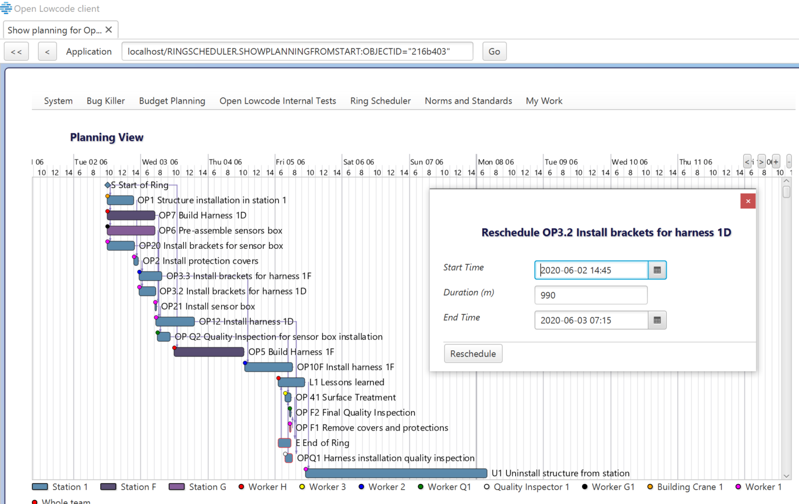The height and width of the screenshot is (504, 799).
Task: Select the OP12 Install harness 1D bar
Action: [175, 321]
